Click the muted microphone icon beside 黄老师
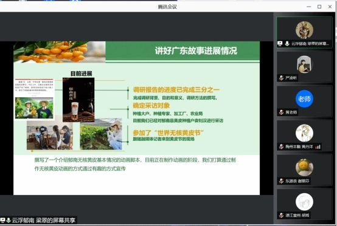This screenshot has width=337, height=226. [281, 112]
